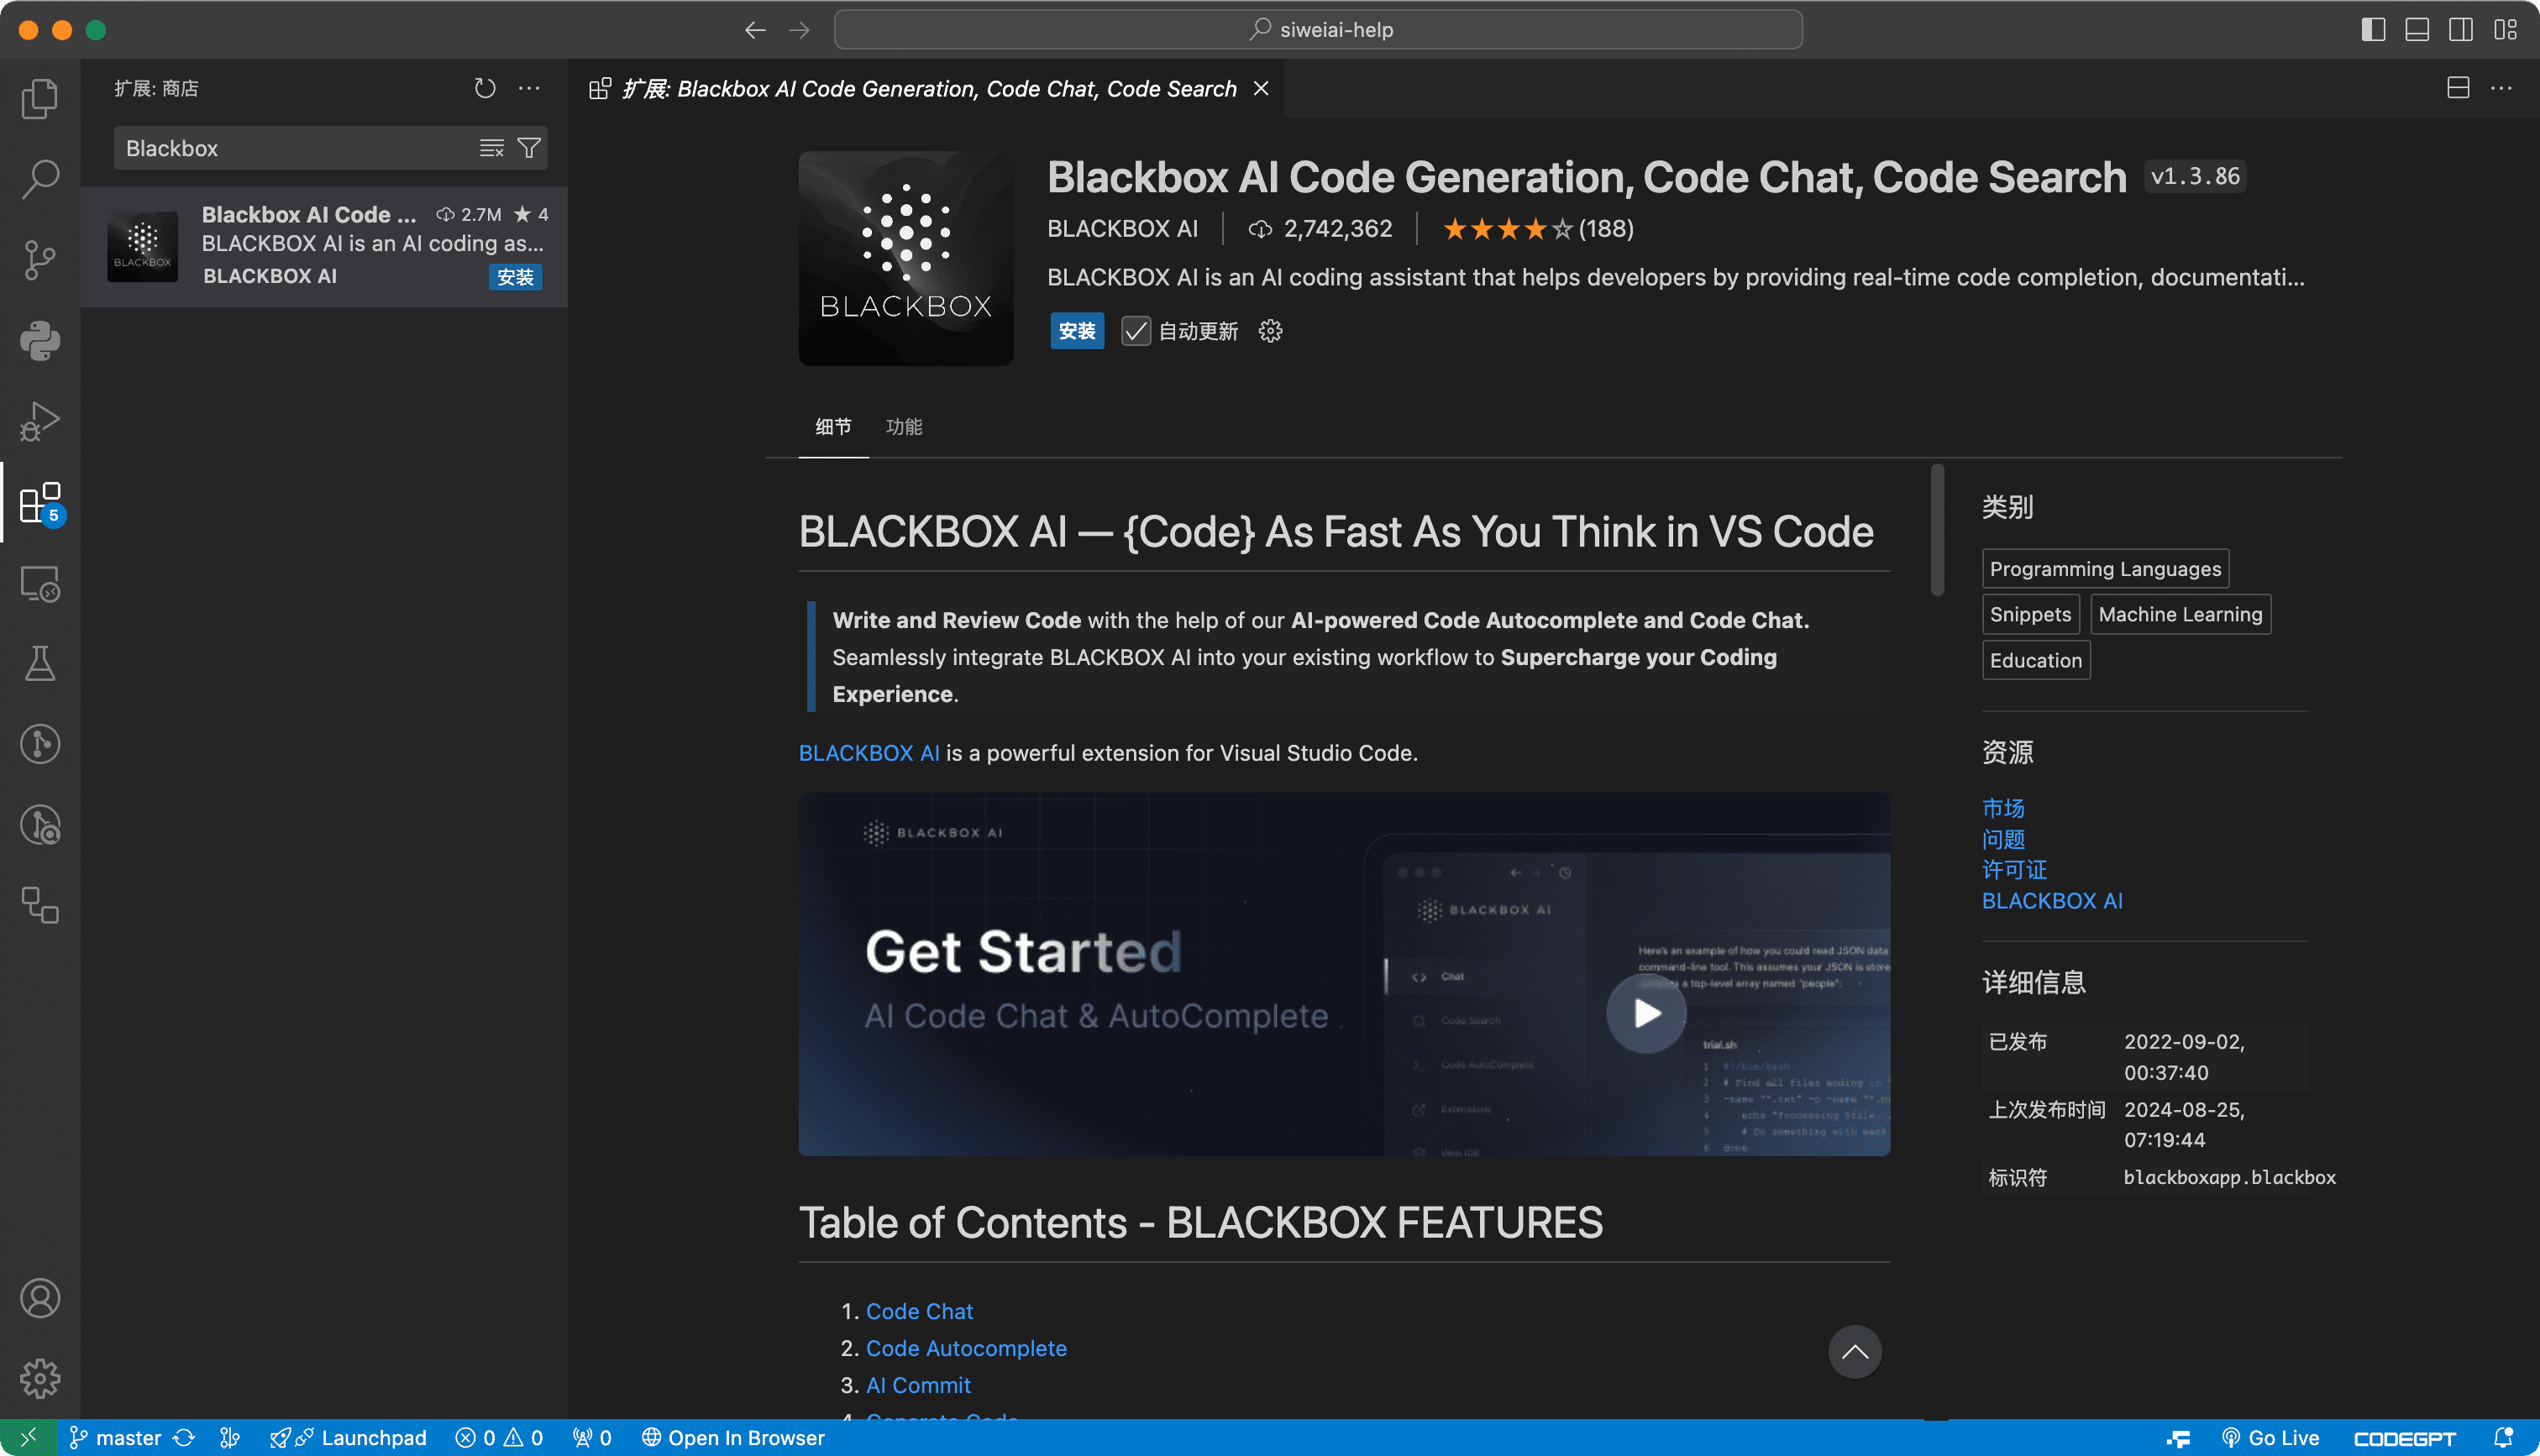Screen dimensions: 2540x1456
Task: Open the Remote Explorer view
Action: click(x=40, y=584)
